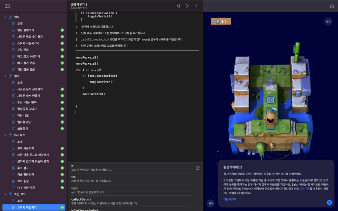Close the 환상적이에요! message bubble
This screenshot has height=211, width=338.
point(329,202)
